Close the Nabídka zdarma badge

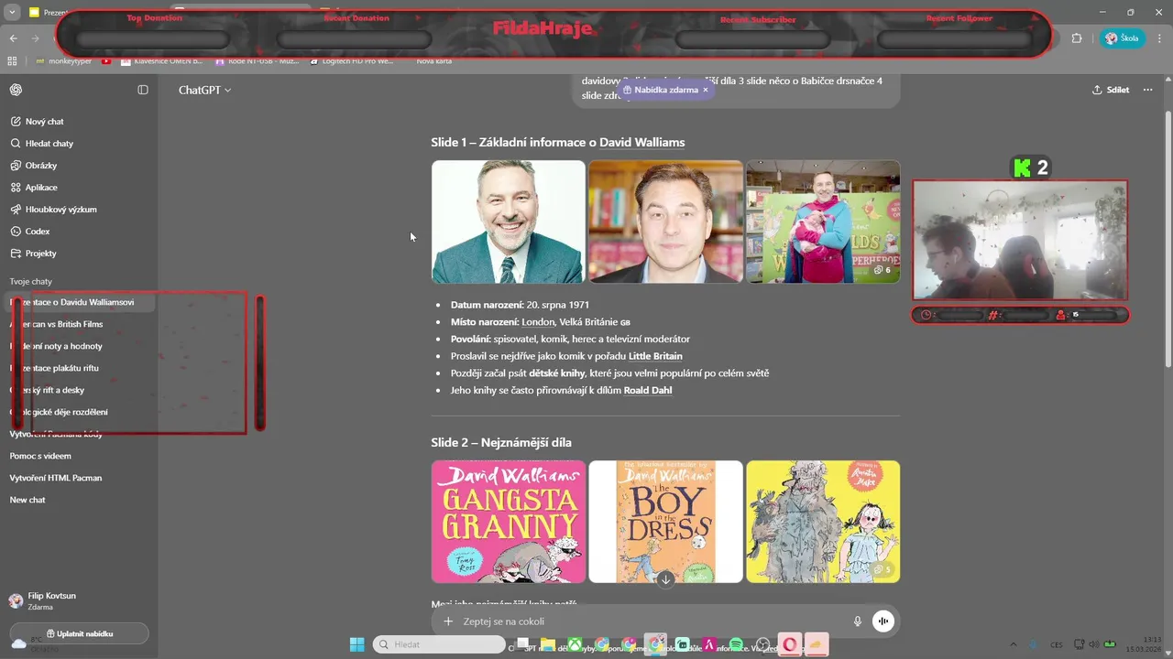705,90
